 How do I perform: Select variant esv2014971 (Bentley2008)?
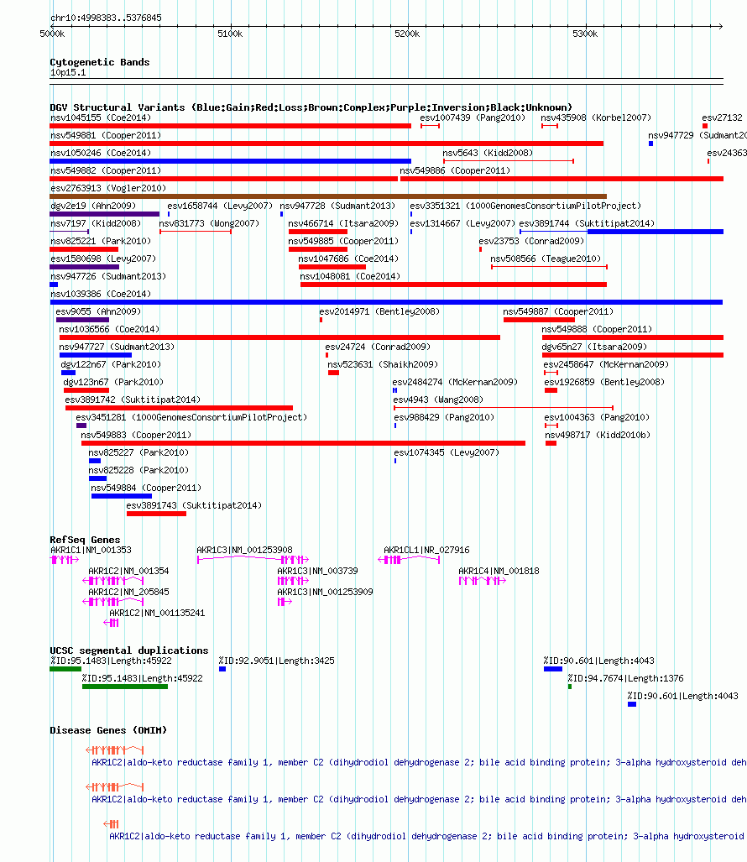pyautogui.click(x=379, y=311)
